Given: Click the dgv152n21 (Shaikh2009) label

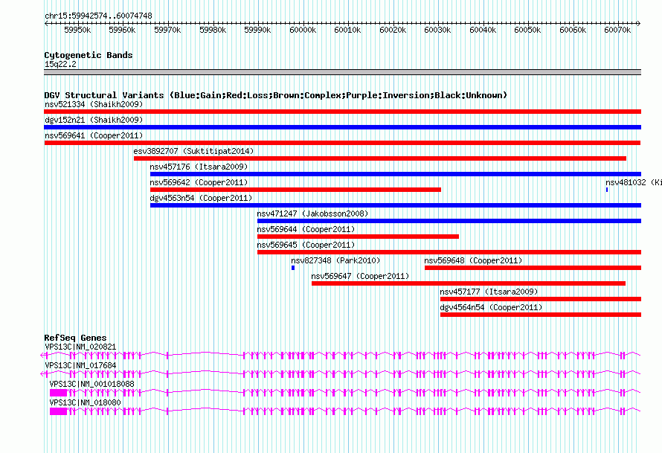Looking at the screenshot, I should (x=94, y=120).
